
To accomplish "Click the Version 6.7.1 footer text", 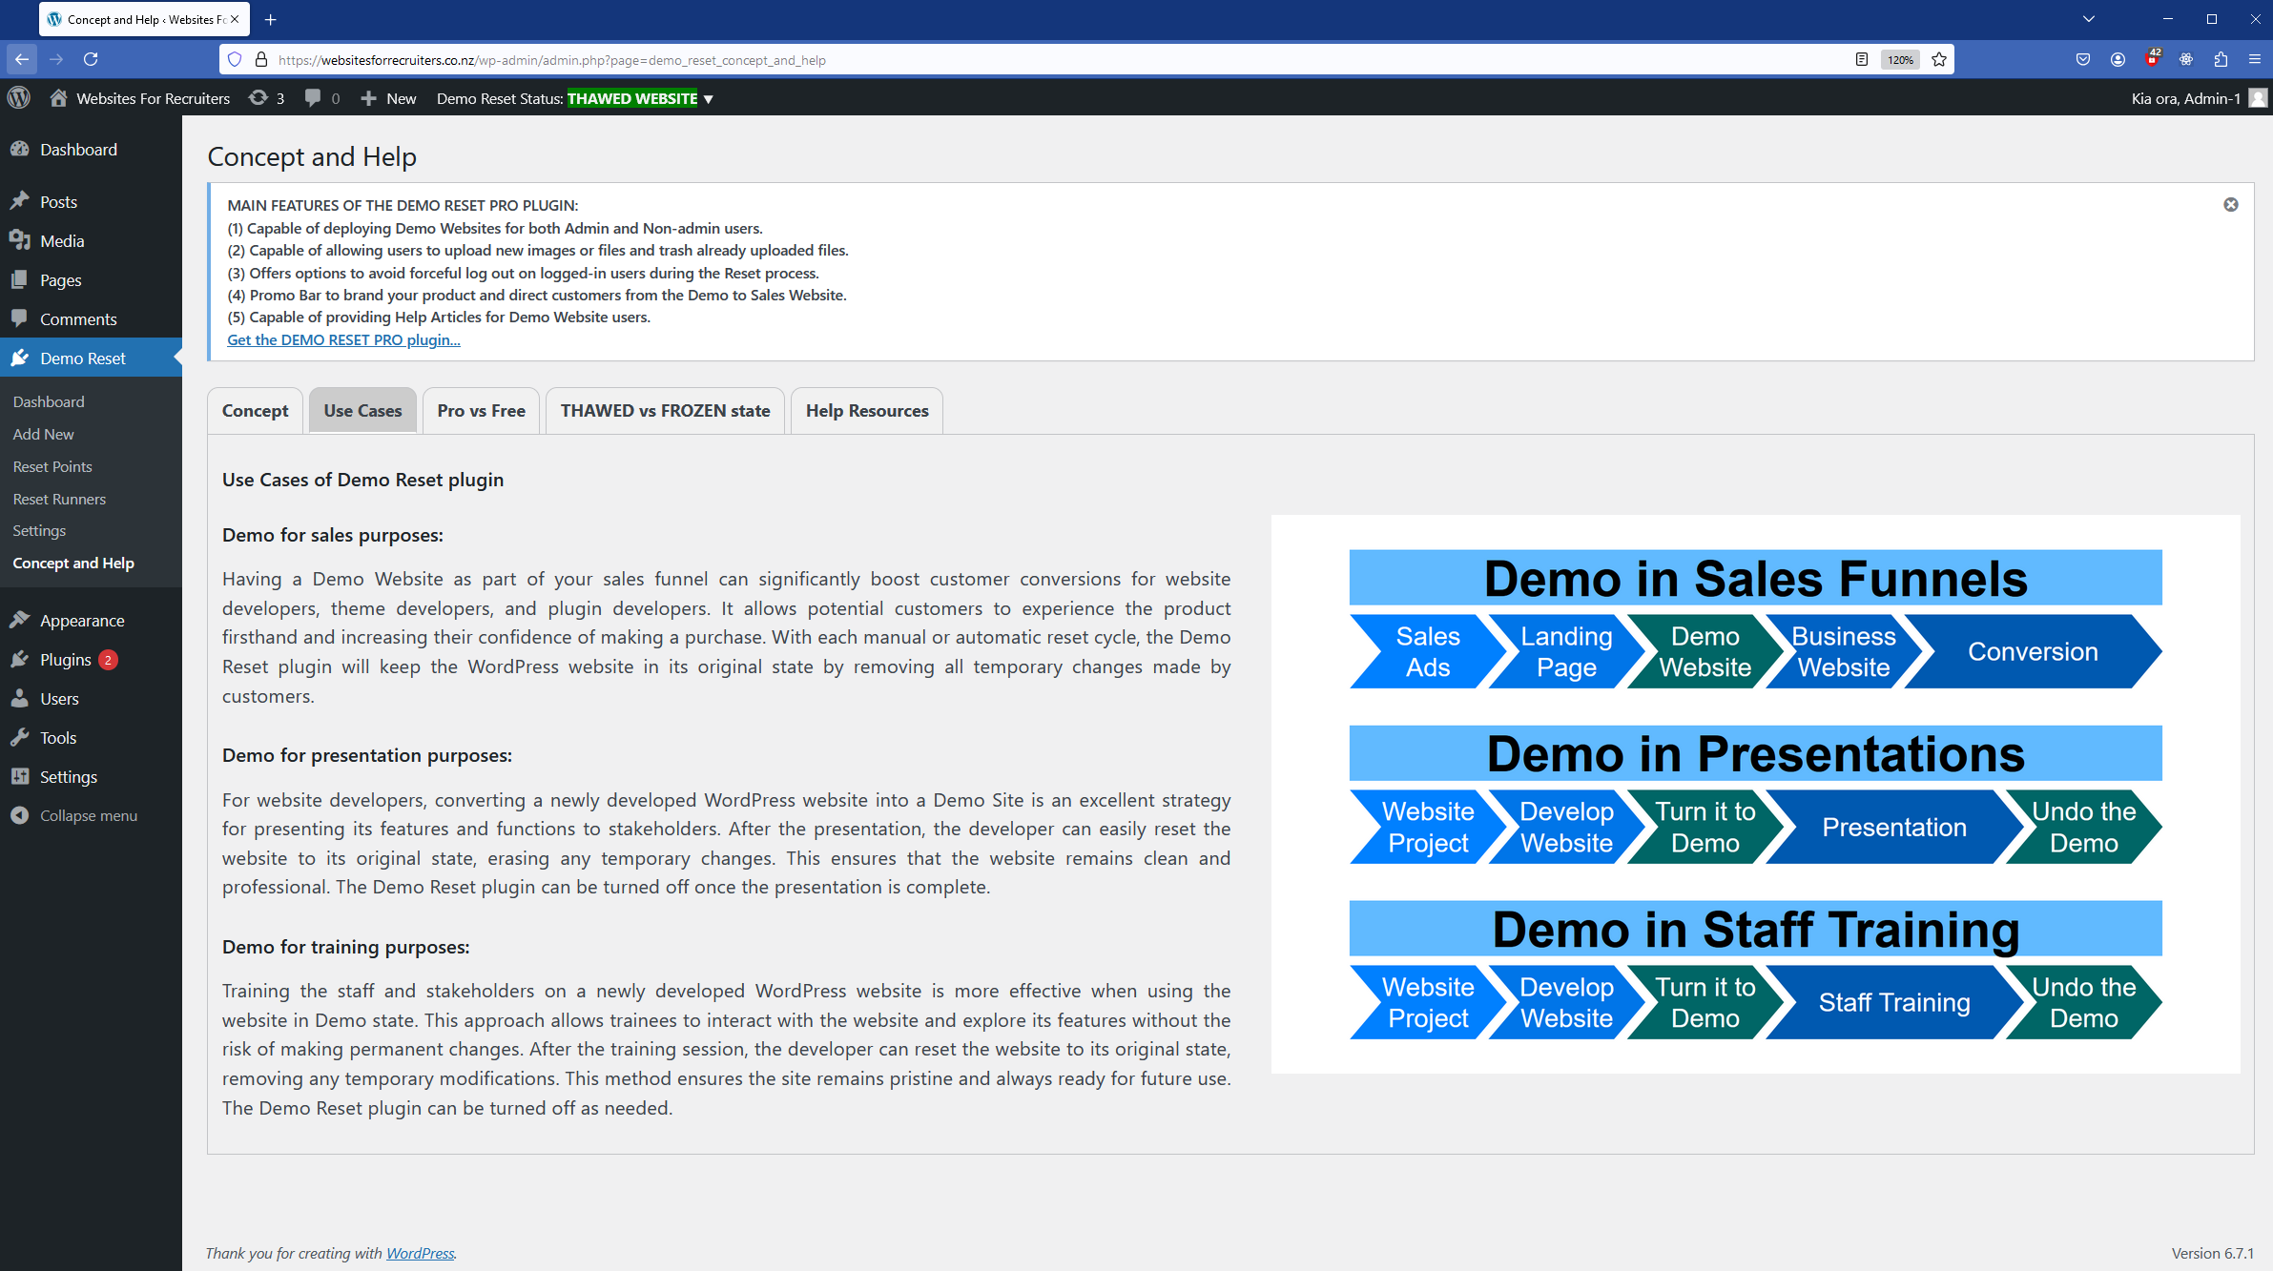I will click(x=2212, y=1253).
